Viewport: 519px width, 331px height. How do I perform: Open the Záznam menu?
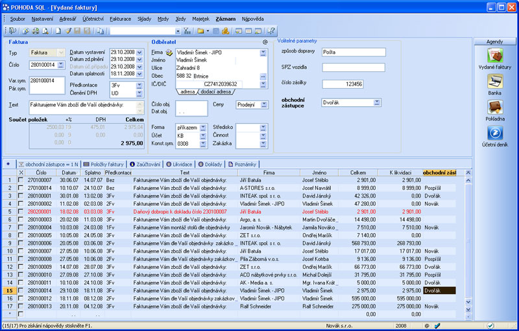(x=225, y=19)
